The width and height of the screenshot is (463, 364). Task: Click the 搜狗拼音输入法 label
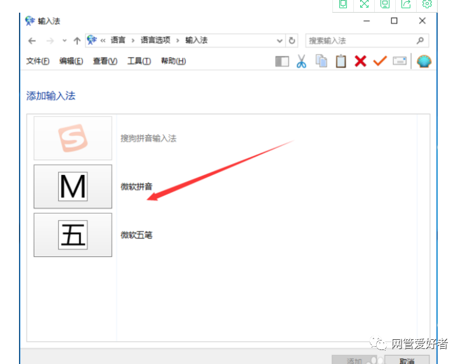(x=148, y=138)
